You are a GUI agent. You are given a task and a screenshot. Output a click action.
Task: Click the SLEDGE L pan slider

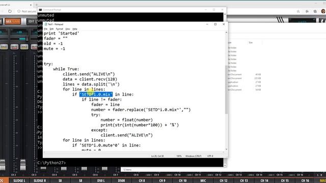pyautogui.click(x=19, y=39)
